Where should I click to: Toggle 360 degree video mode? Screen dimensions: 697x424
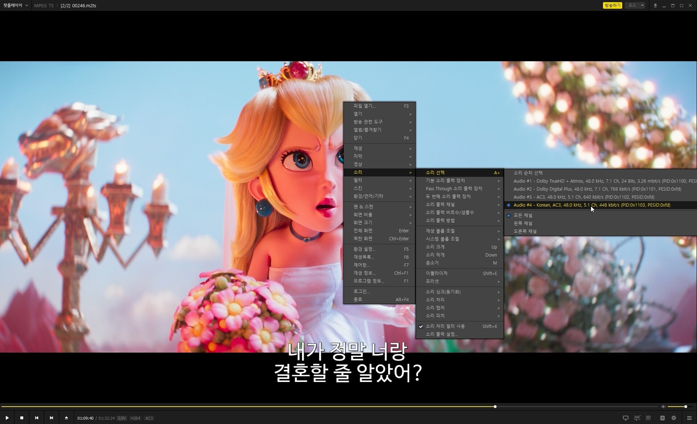tap(637, 418)
